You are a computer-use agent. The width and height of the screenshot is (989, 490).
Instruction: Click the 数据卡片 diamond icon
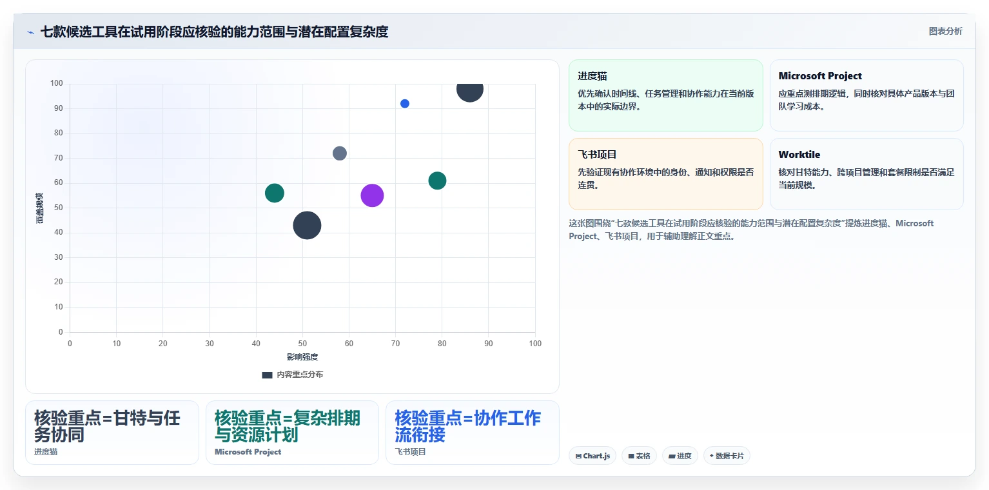click(712, 456)
